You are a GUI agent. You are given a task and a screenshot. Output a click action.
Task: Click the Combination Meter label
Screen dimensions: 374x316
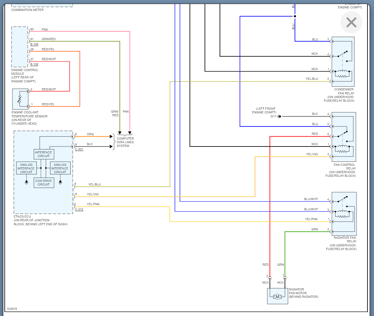(x=27, y=10)
